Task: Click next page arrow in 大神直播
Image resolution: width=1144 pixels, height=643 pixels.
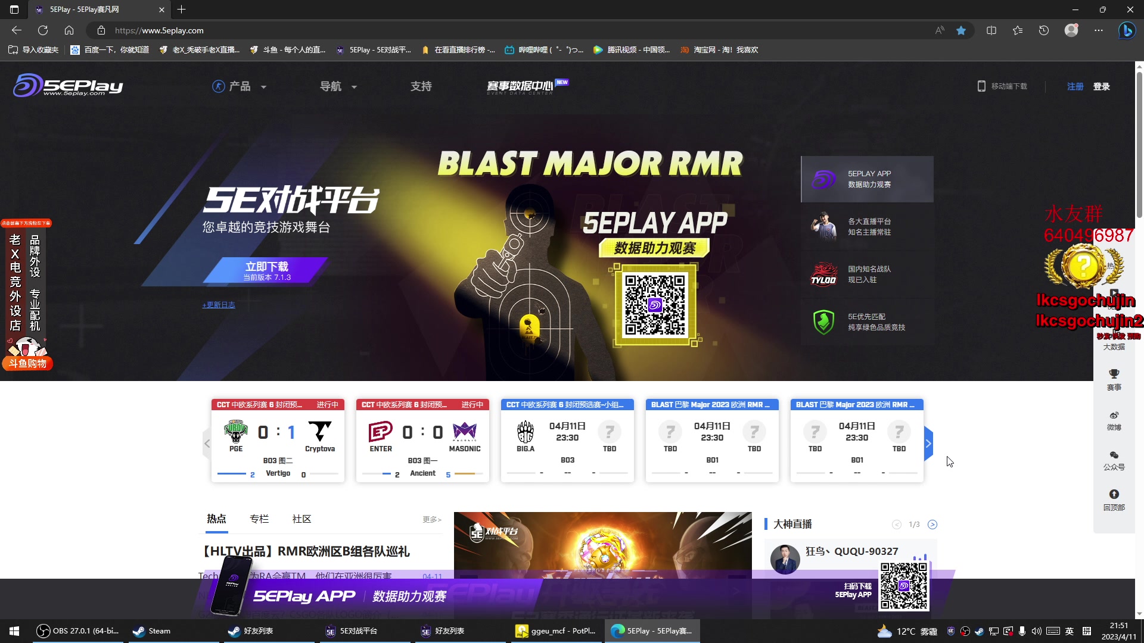Action: pyautogui.click(x=932, y=525)
